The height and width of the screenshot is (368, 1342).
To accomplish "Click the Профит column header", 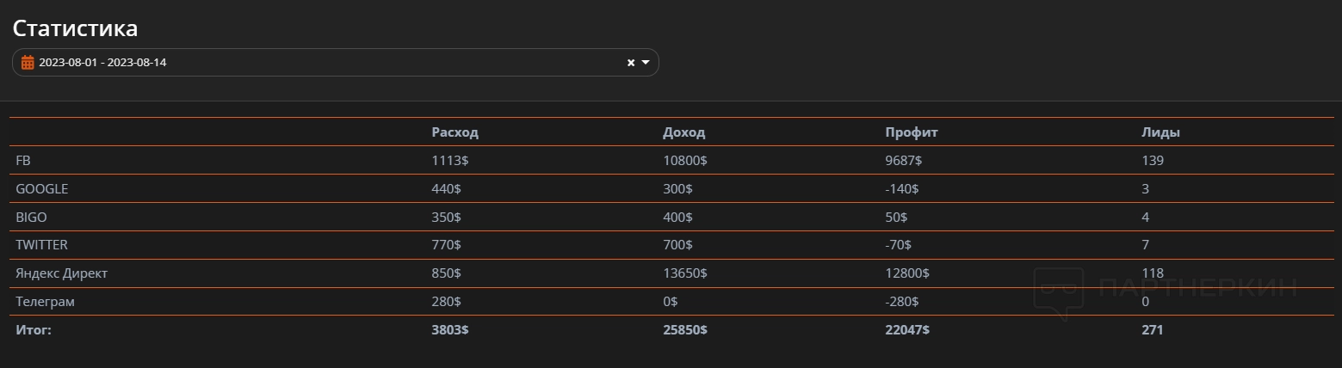I will click(x=911, y=132).
